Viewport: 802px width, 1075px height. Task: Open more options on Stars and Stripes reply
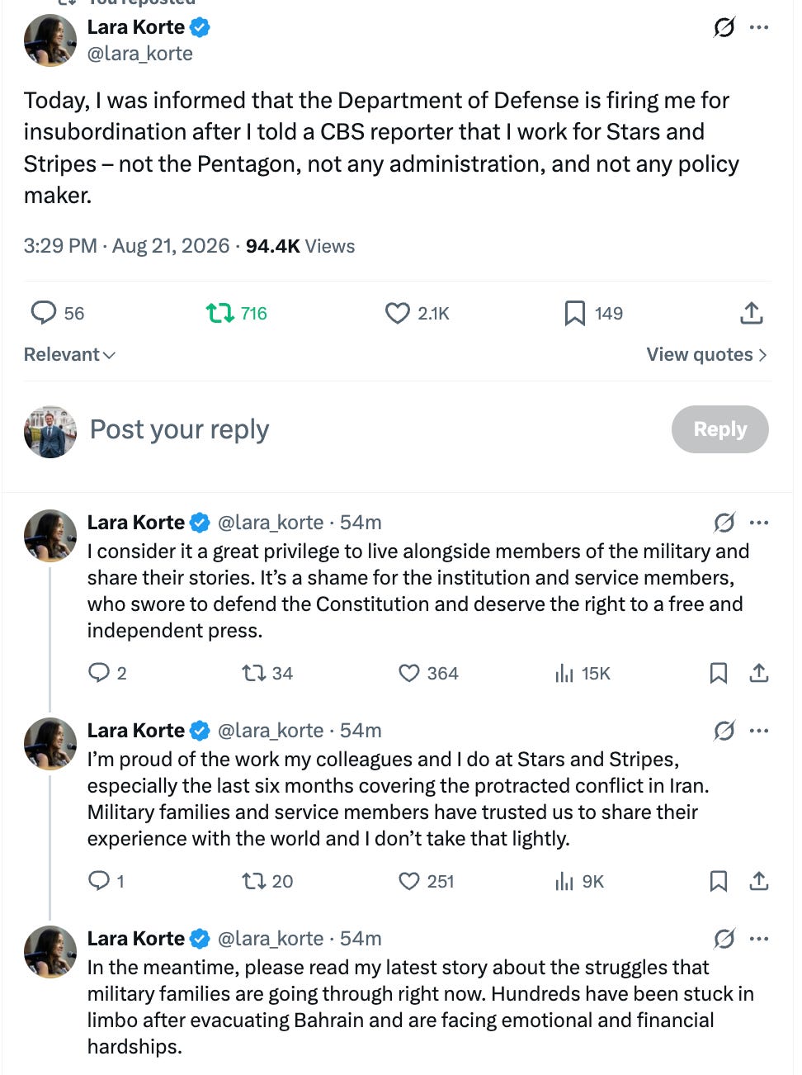759,731
